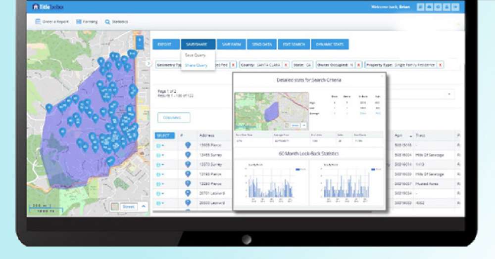Close the Detailed stats popup

[382, 76]
